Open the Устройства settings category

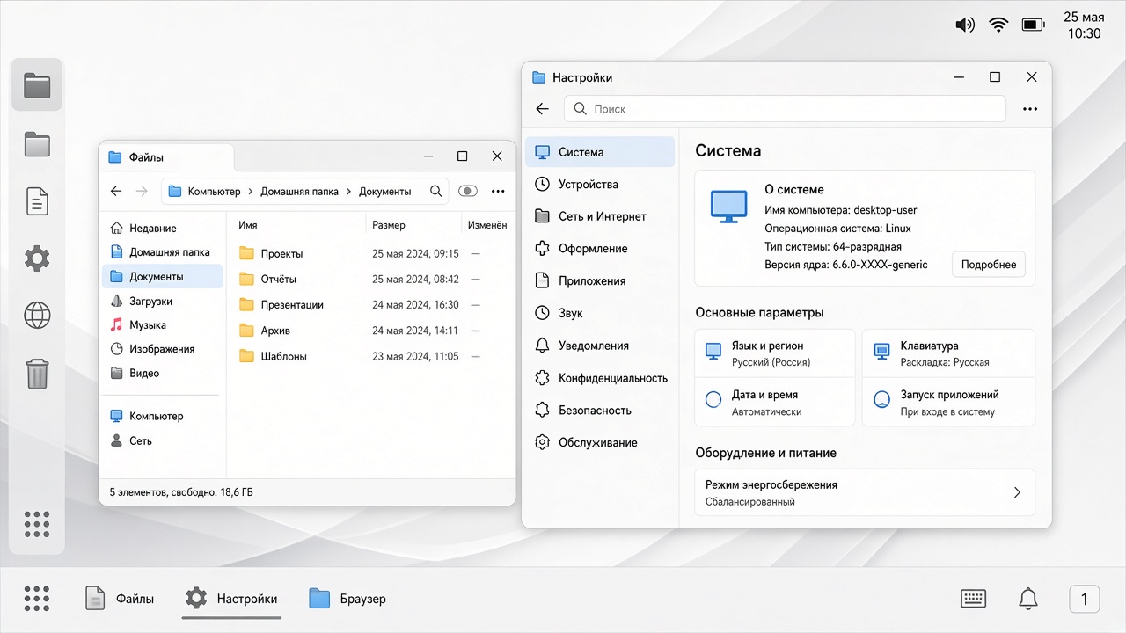coord(600,185)
